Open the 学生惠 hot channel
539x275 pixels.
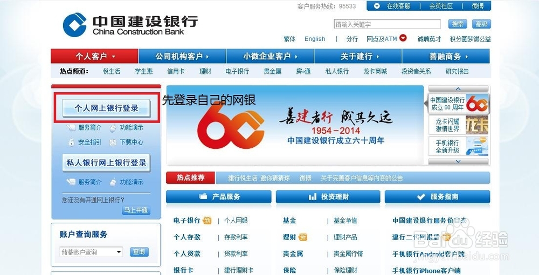tap(144, 72)
